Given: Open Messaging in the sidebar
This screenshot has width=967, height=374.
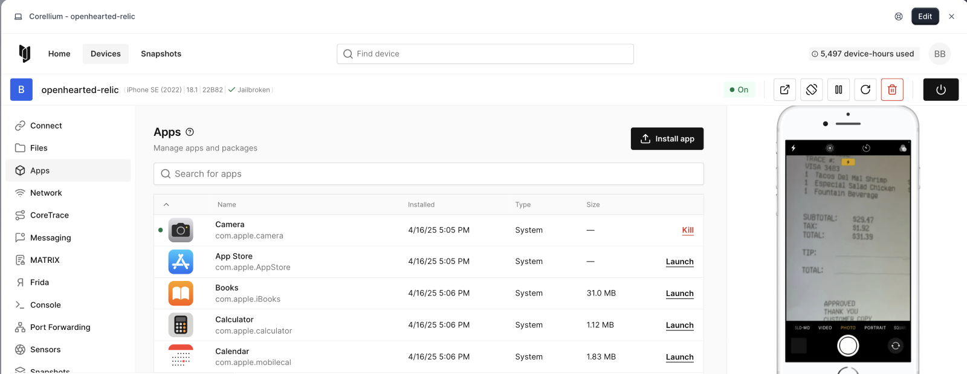Looking at the screenshot, I should tap(68, 237).
